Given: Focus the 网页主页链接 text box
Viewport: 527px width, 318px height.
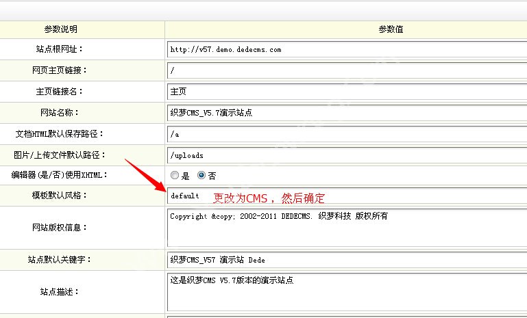Looking at the screenshot, I should pyautogui.click(x=346, y=70).
